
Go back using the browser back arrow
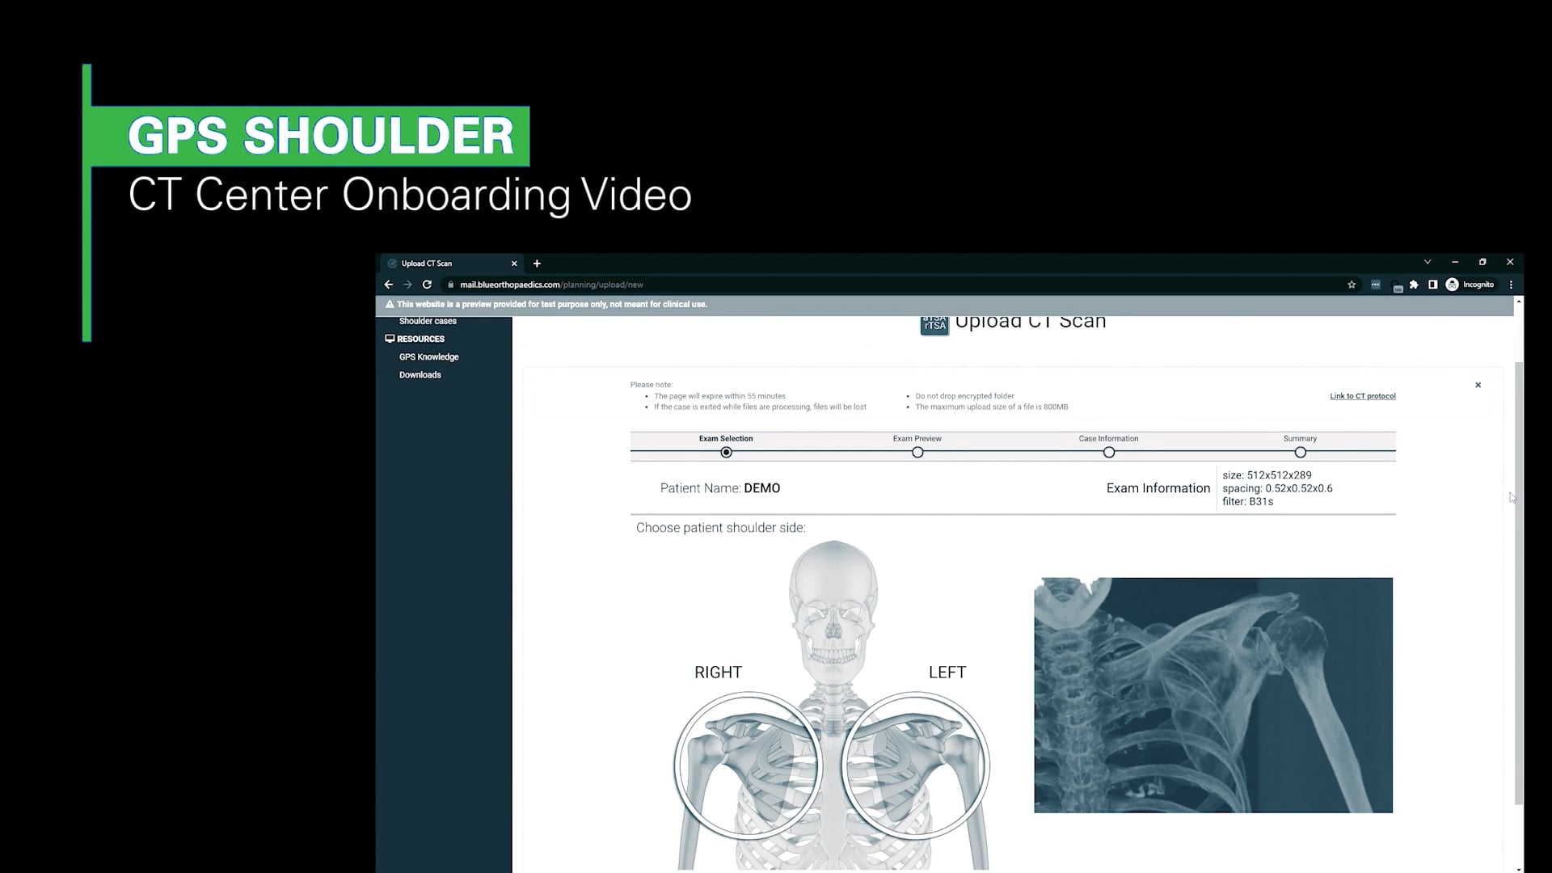pyautogui.click(x=389, y=285)
